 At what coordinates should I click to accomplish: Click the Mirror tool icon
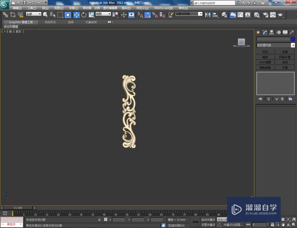(x=208, y=15)
